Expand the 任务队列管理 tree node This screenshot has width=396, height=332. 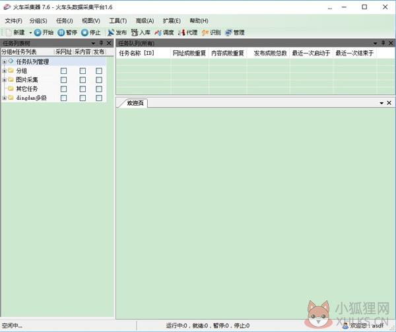click(x=5, y=61)
